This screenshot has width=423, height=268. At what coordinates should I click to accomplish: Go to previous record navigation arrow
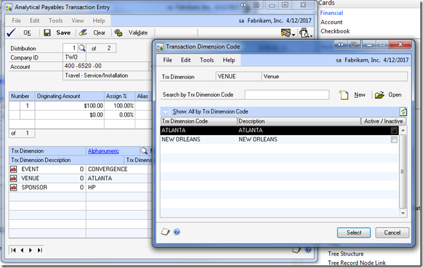click(x=22, y=250)
